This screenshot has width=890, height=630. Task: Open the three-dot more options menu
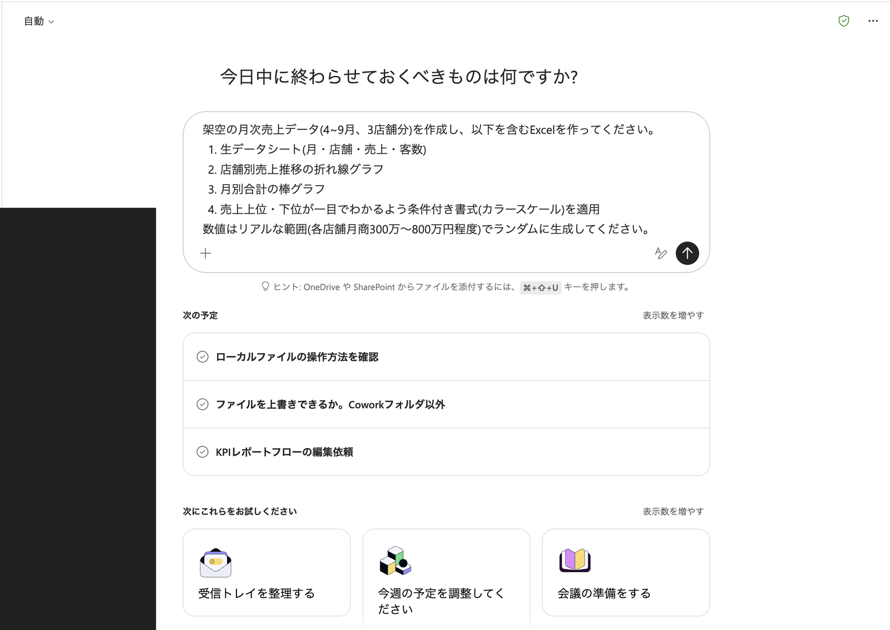(x=873, y=21)
